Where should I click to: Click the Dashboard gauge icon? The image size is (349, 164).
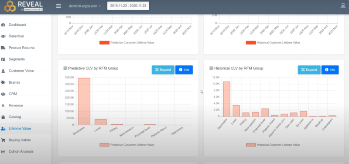tap(3, 25)
